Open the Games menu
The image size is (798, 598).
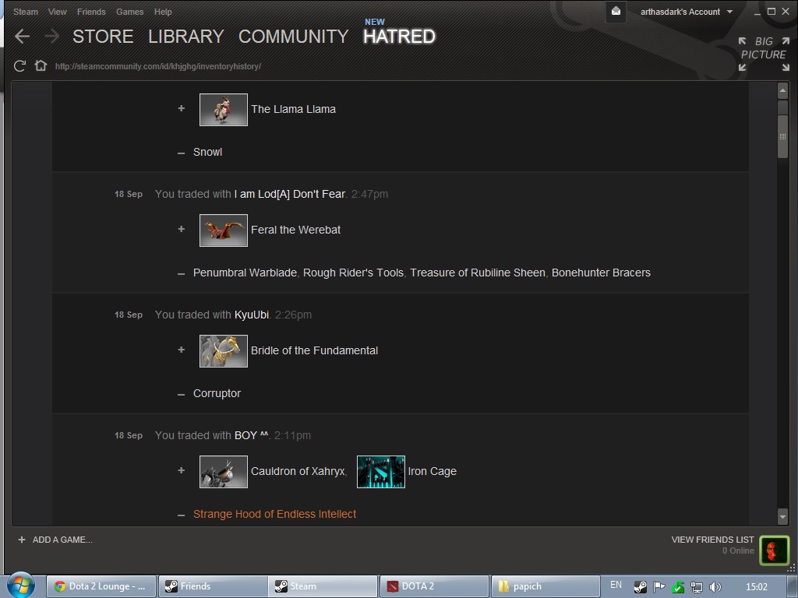pyautogui.click(x=130, y=12)
